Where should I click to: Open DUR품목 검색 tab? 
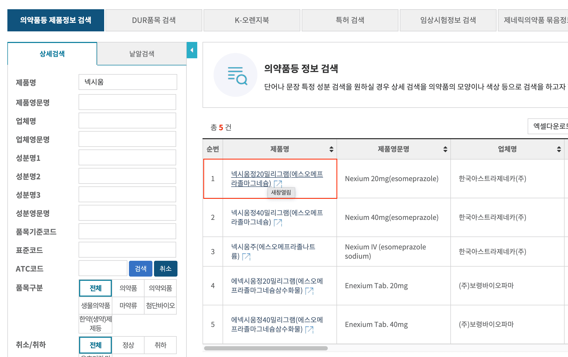click(154, 20)
